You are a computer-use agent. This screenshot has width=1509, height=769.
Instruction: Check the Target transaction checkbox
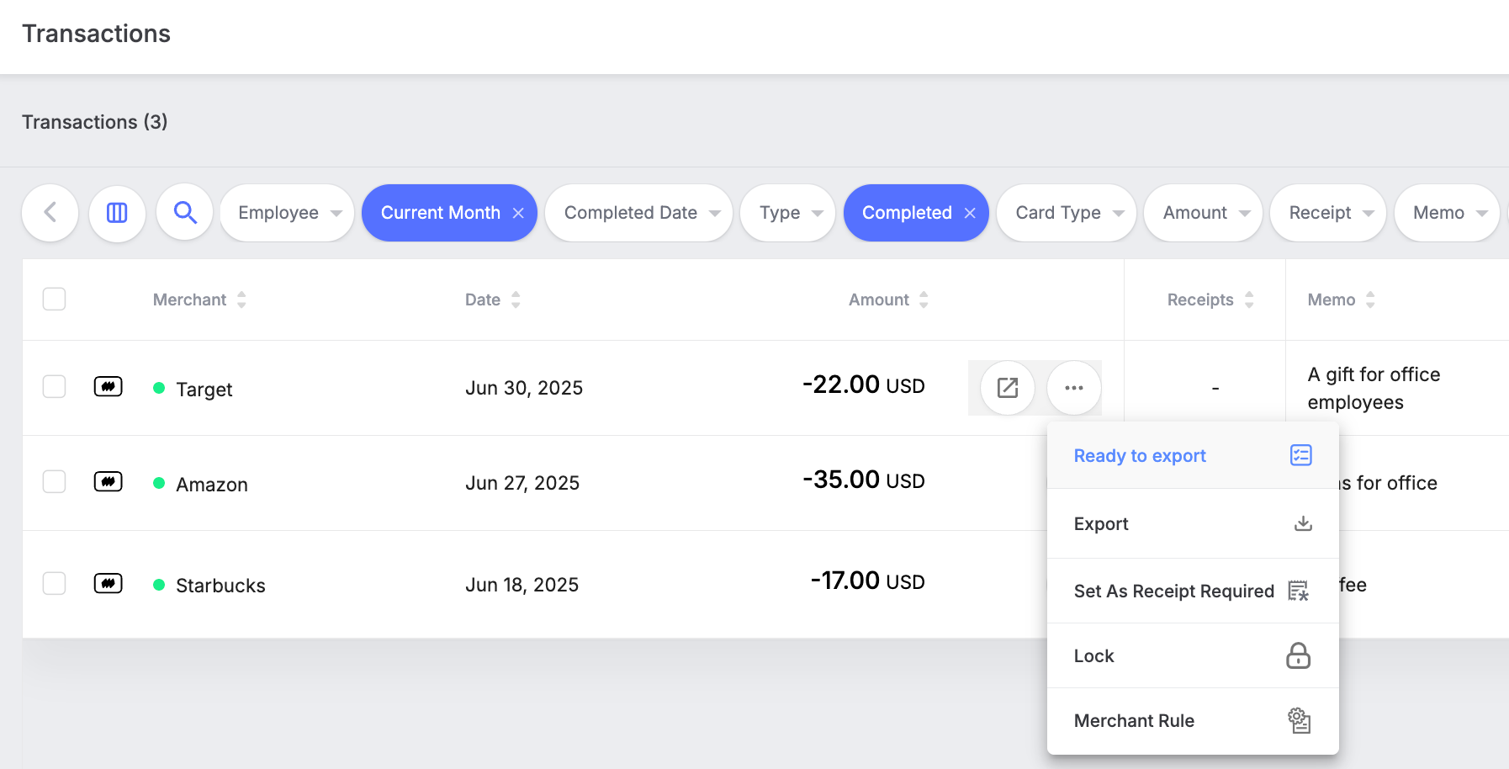point(54,386)
